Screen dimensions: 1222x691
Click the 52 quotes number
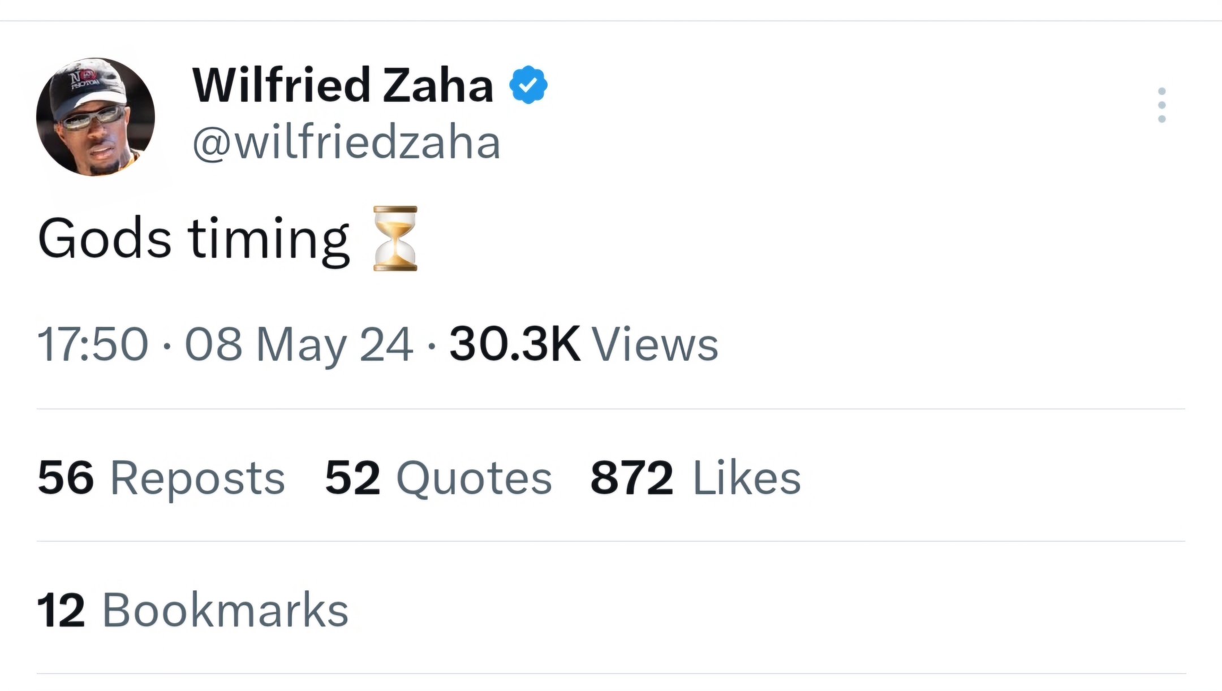point(352,478)
